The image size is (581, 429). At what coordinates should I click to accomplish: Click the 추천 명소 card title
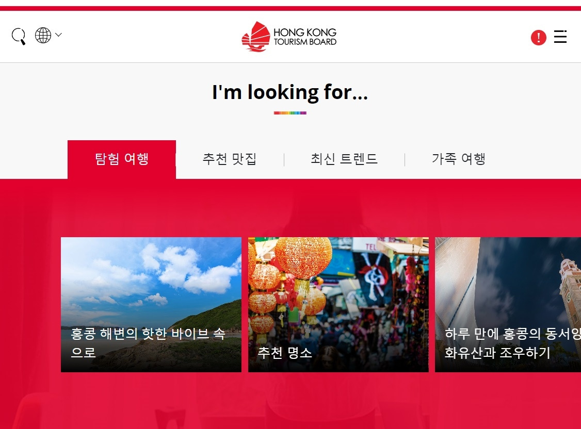(x=285, y=352)
